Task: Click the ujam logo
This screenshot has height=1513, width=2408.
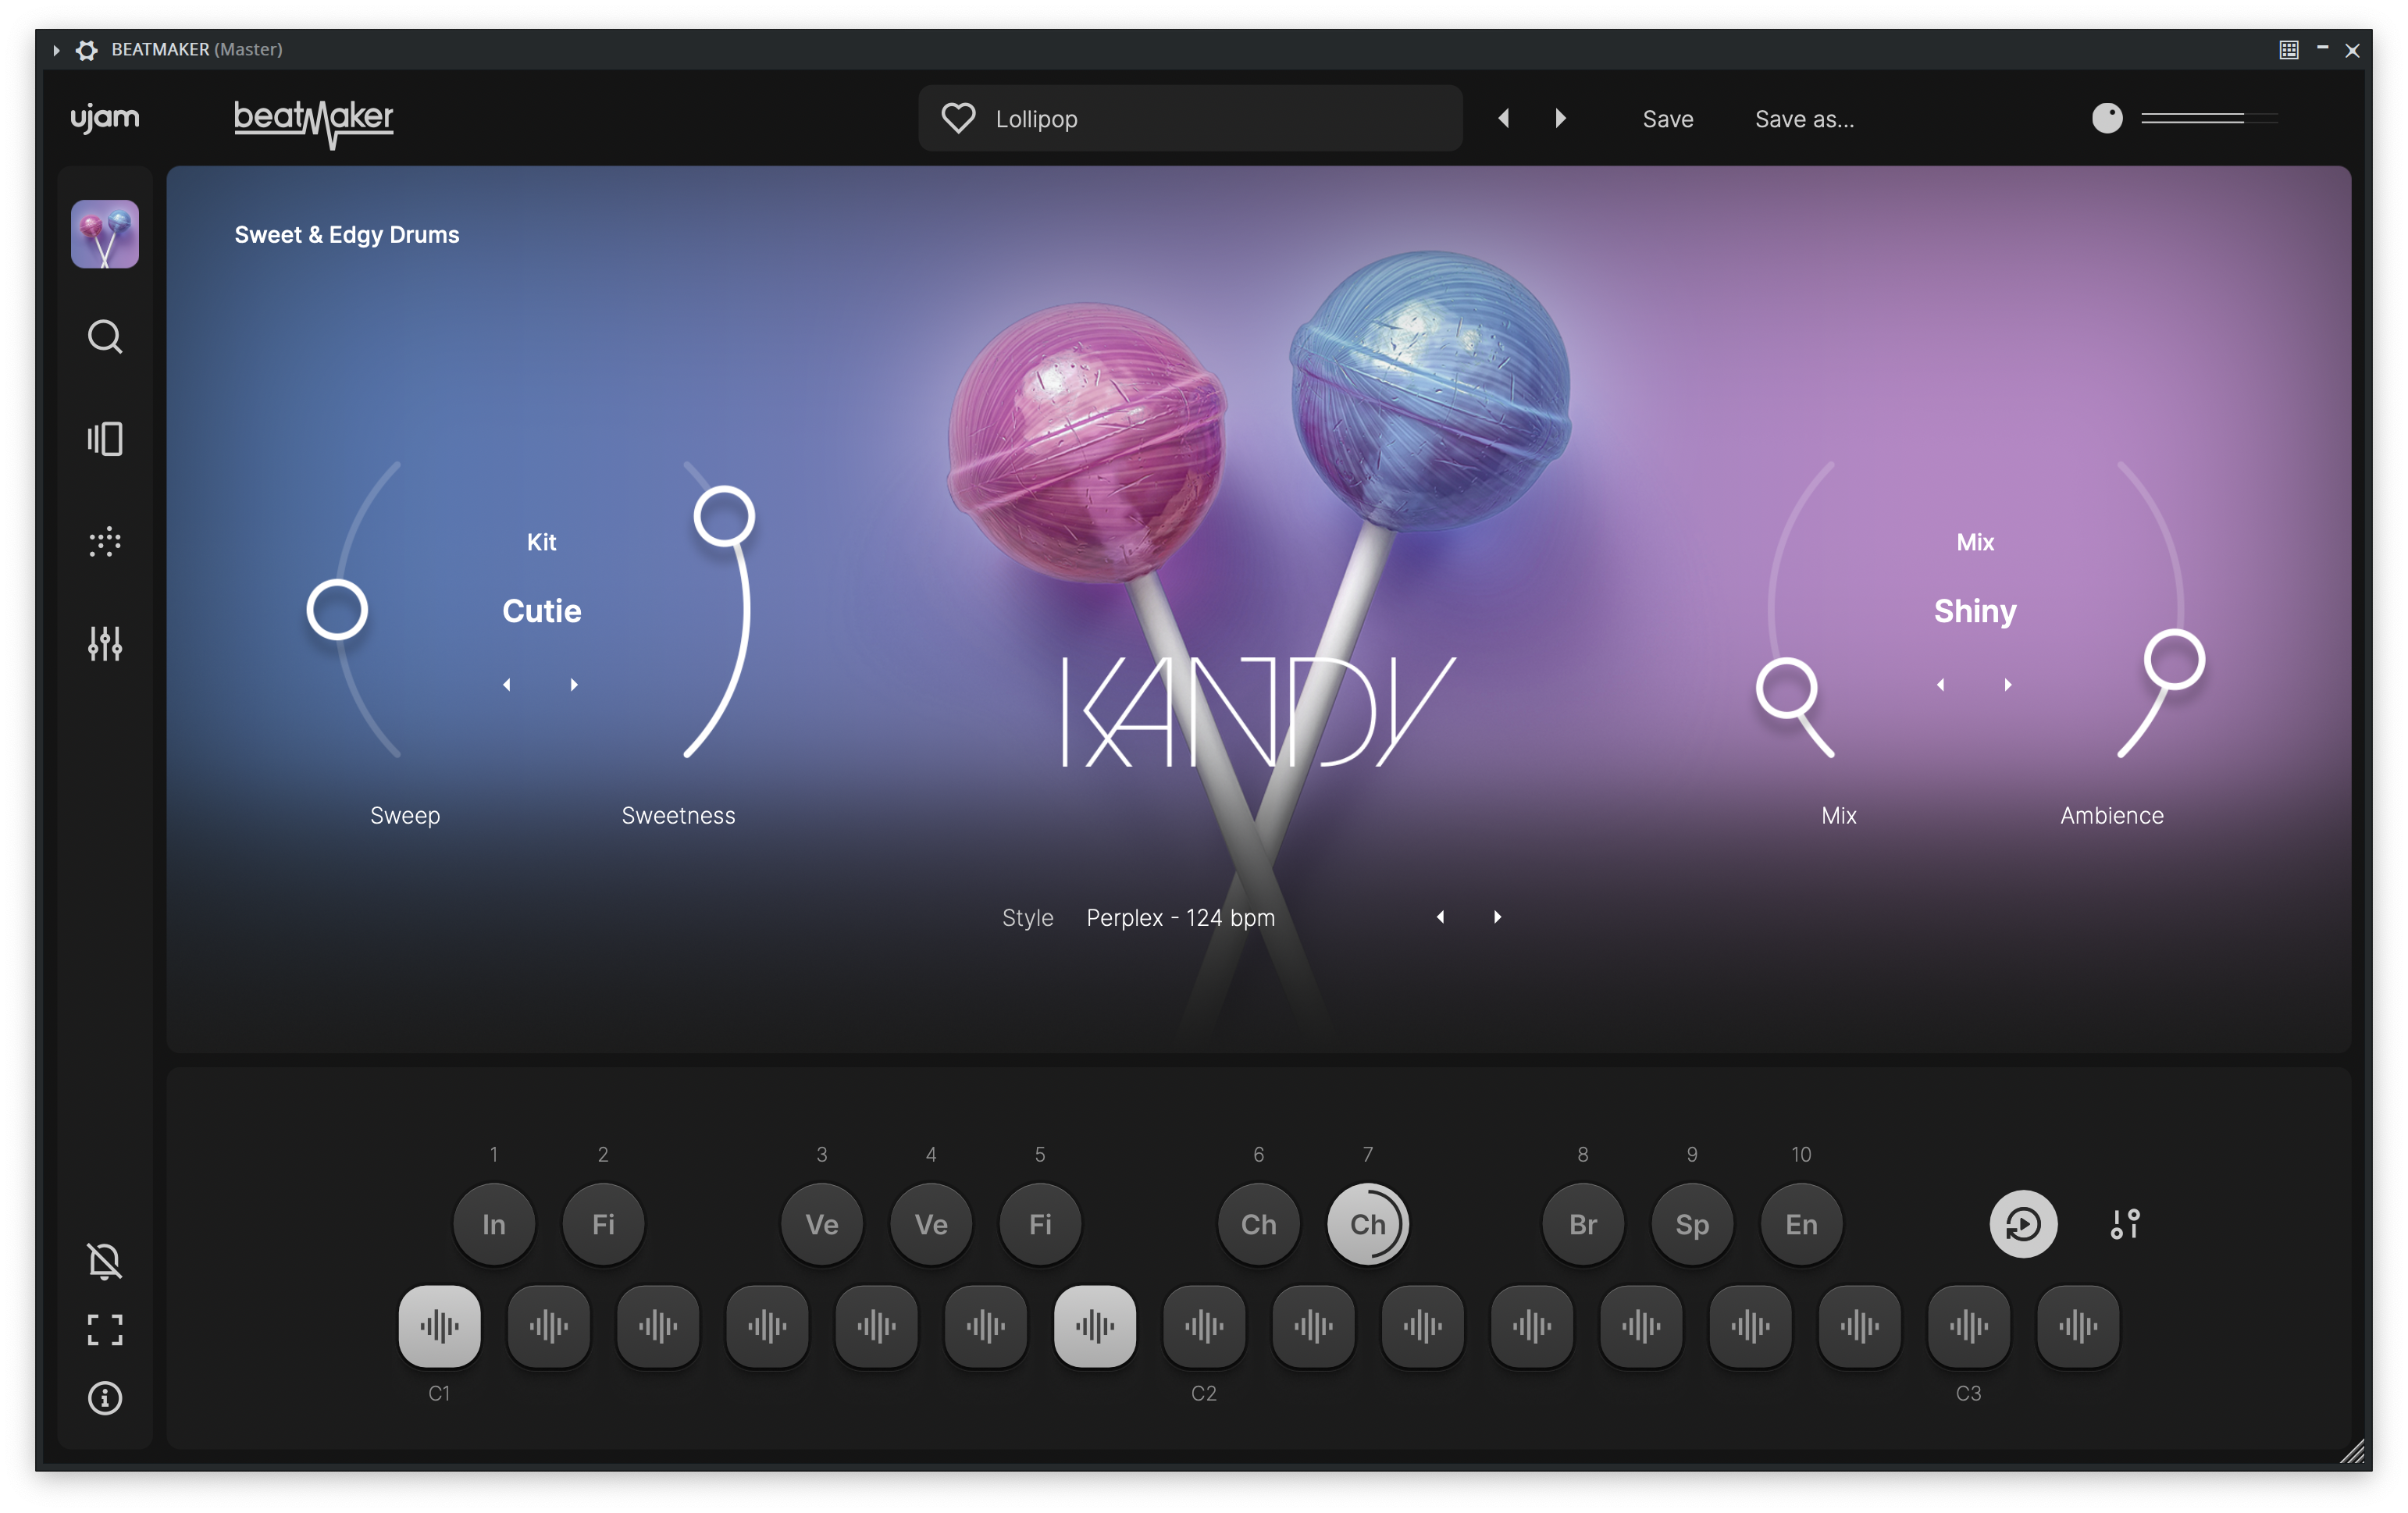Action: coord(105,118)
